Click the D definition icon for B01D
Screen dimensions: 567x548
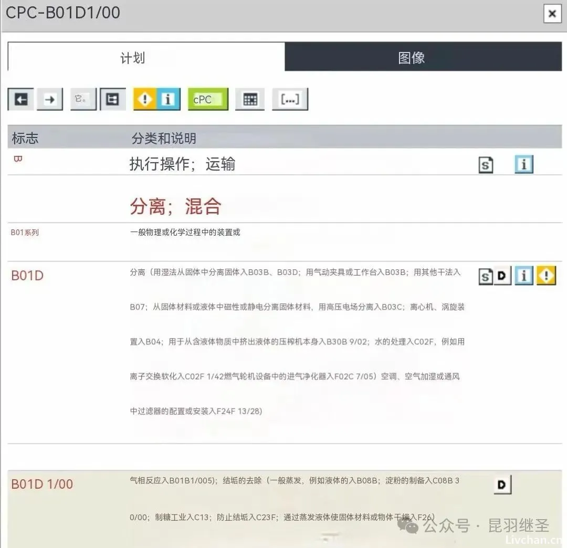(x=502, y=276)
